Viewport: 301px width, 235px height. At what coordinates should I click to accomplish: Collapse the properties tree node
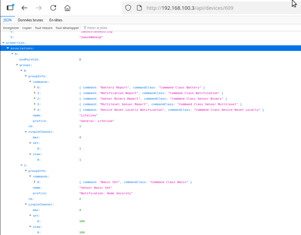click(x=3, y=43)
